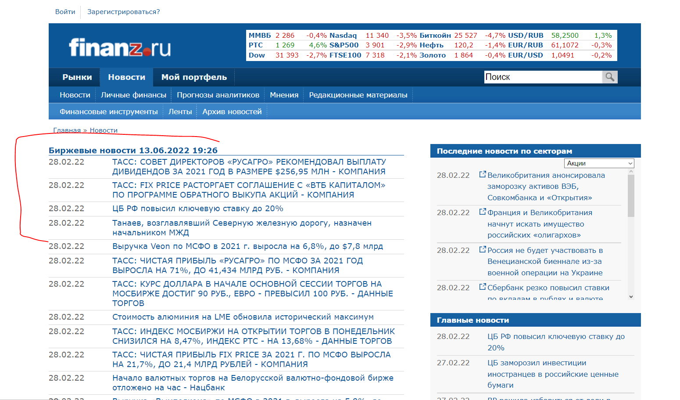Open Великобритания заморозка активов ВЭБ article
Viewport: 680px width, 400px height.
546,186
